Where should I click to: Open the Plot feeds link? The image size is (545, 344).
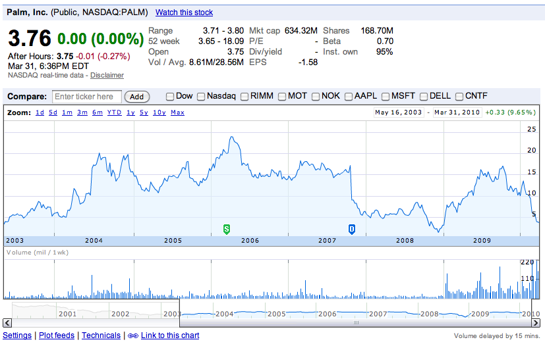coord(57,335)
